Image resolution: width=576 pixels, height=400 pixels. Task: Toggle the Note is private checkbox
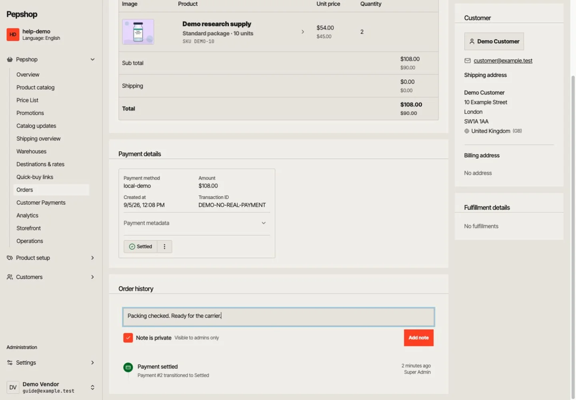click(x=128, y=338)
